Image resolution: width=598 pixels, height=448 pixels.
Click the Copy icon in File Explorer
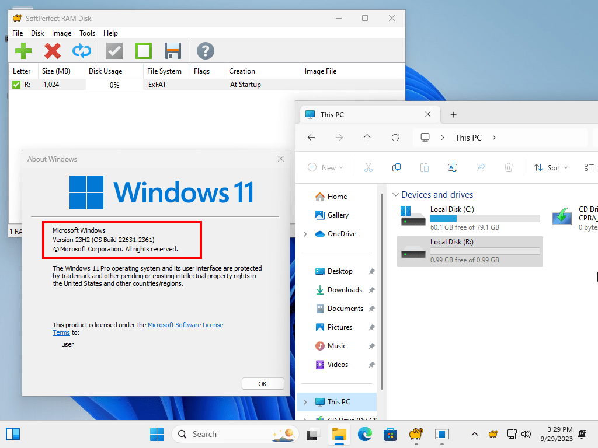tap(397, 167)
